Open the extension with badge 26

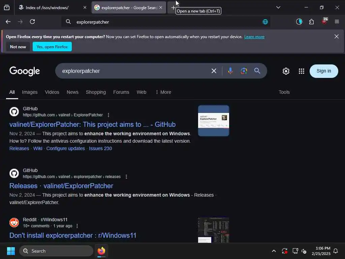[x=324, y=21]
